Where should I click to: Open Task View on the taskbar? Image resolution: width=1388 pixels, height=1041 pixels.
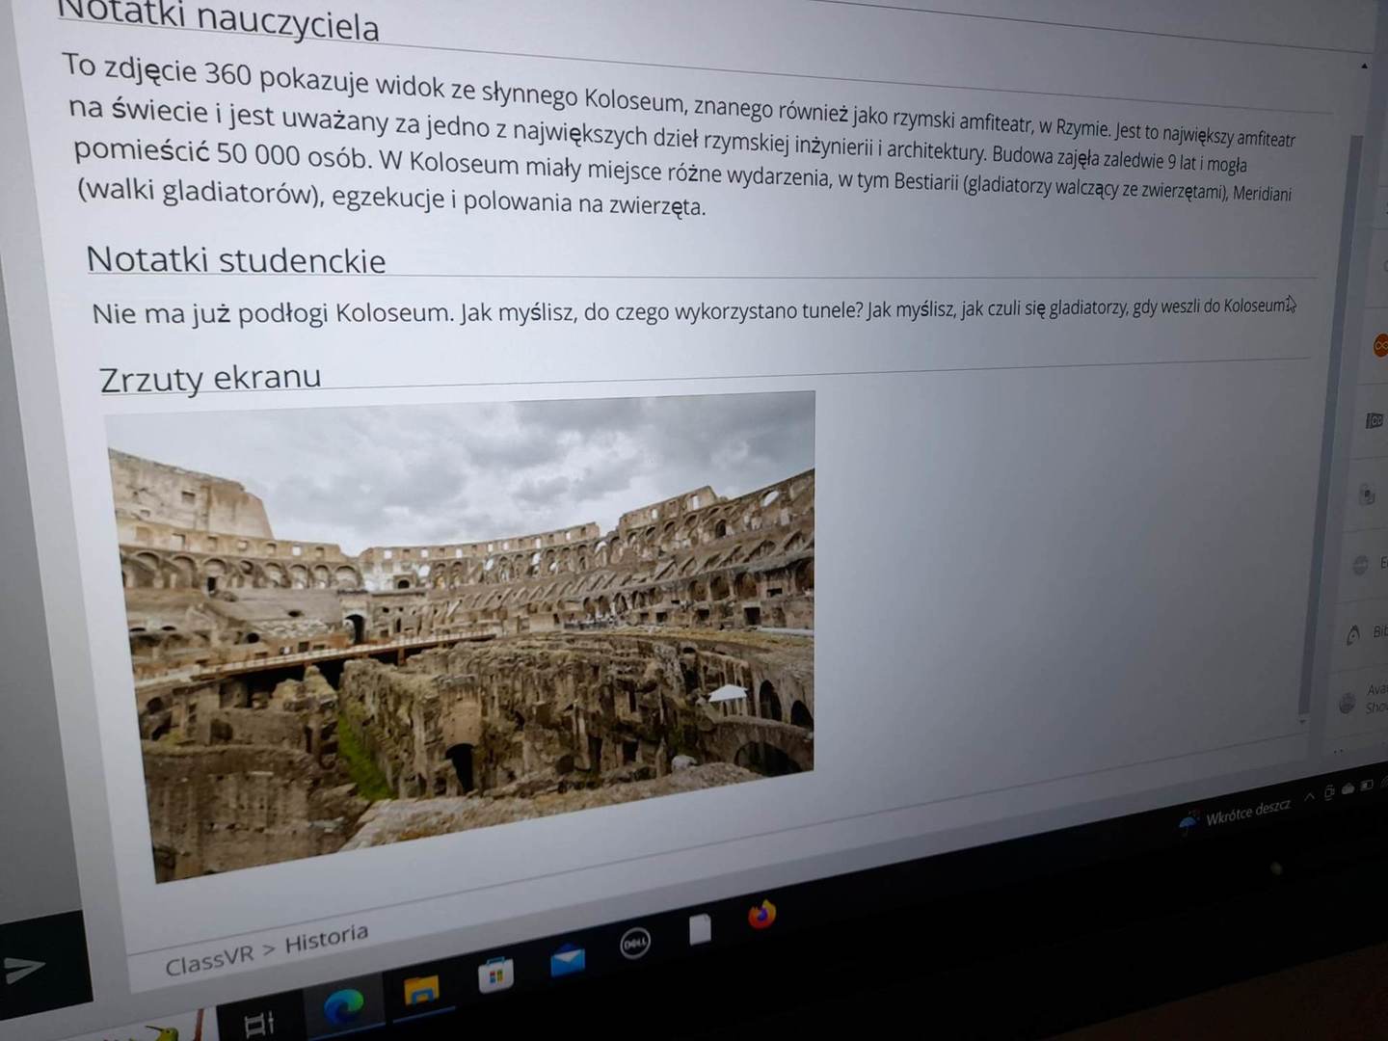pyautogui.click(x=259, y=1024)
